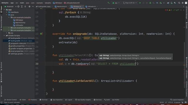
Task: Open the app run configuration dropdown
Action: click(116, 3)
